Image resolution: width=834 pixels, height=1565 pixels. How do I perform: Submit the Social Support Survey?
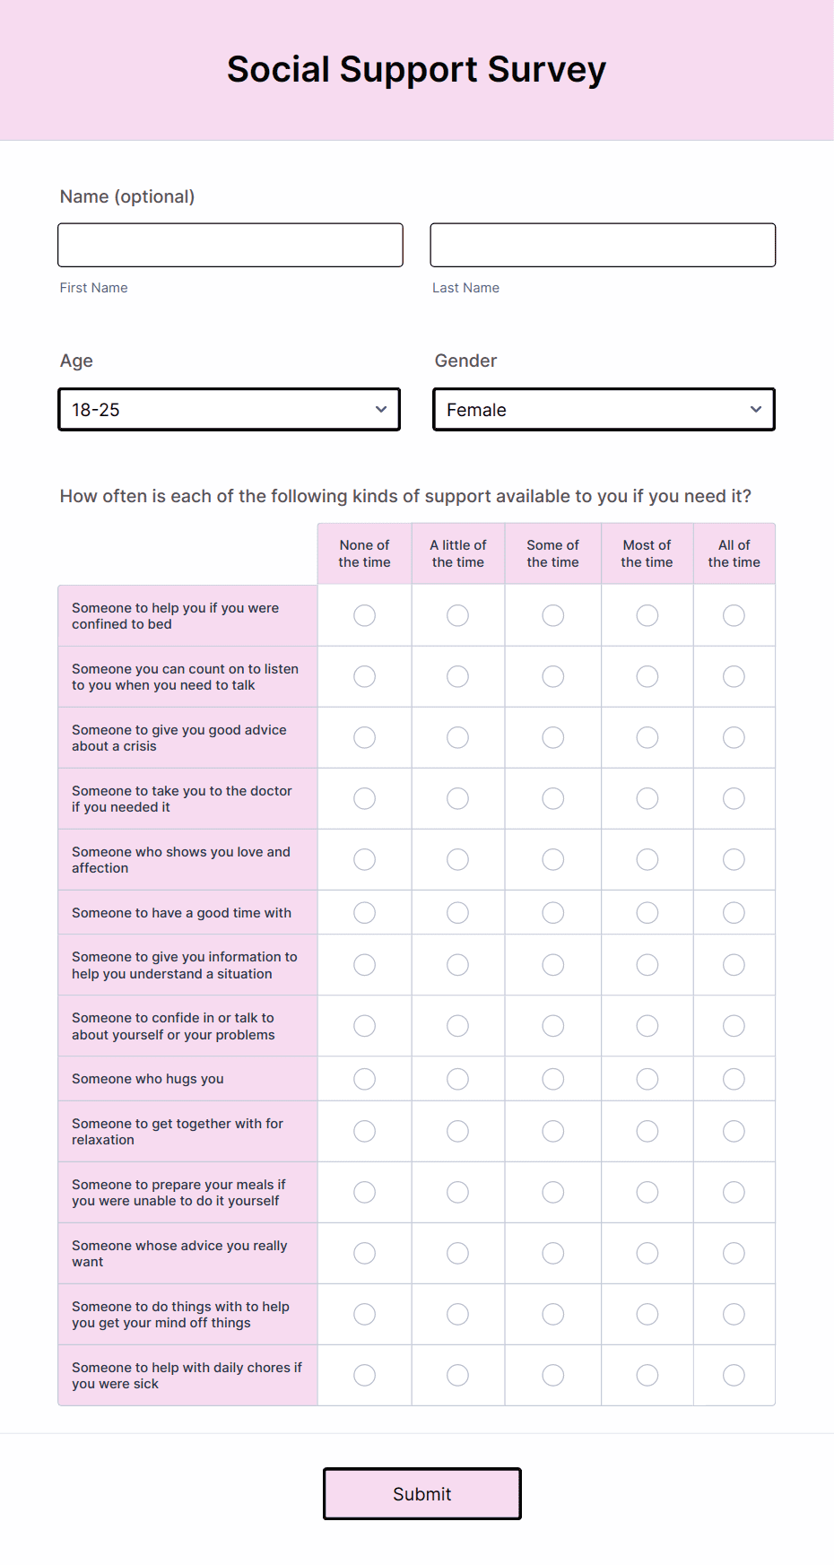[x=421, y=1493]
